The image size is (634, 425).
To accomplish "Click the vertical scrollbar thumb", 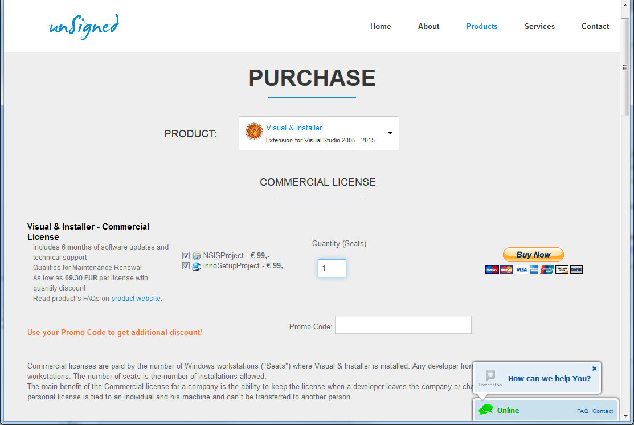I will (x=625, y=67).
